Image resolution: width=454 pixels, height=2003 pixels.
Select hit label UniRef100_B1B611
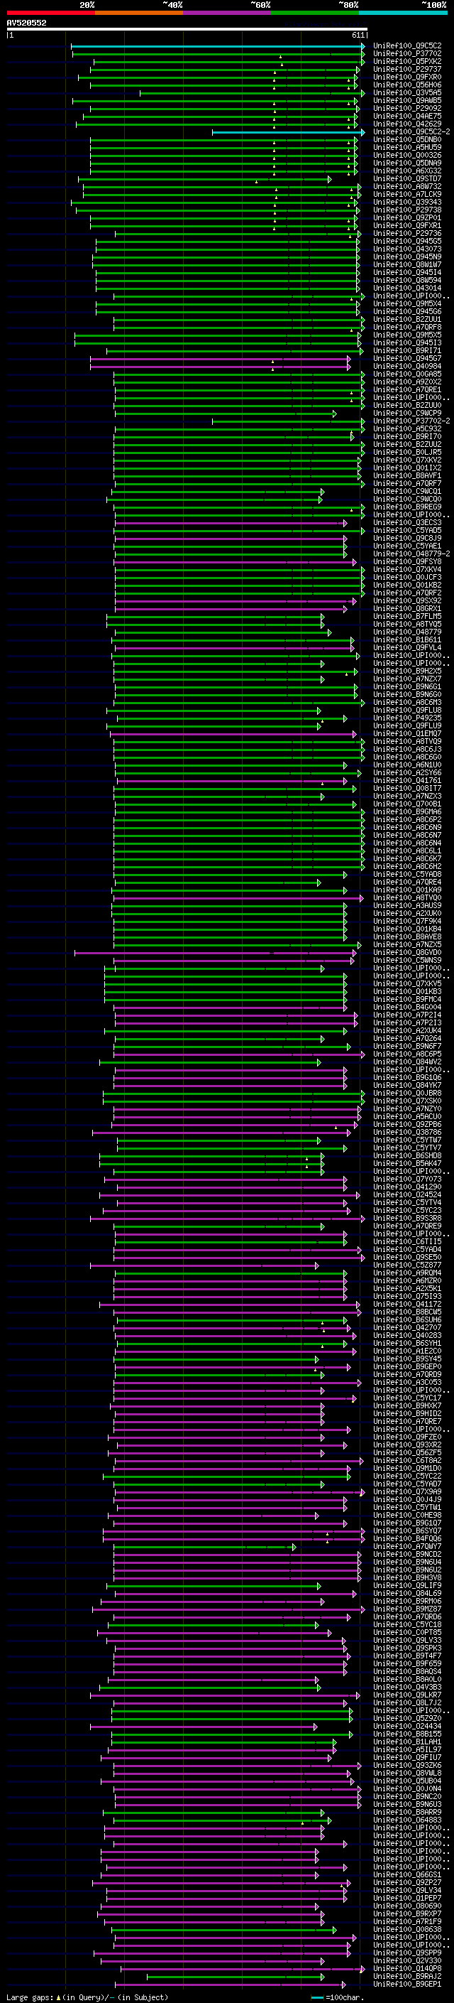(406, 640)
